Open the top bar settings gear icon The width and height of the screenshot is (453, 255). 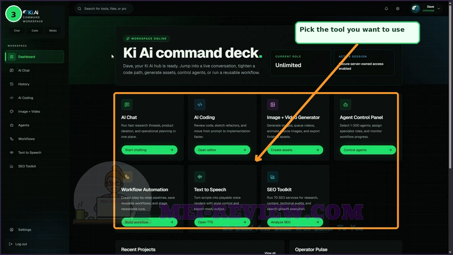pos(398,9)
